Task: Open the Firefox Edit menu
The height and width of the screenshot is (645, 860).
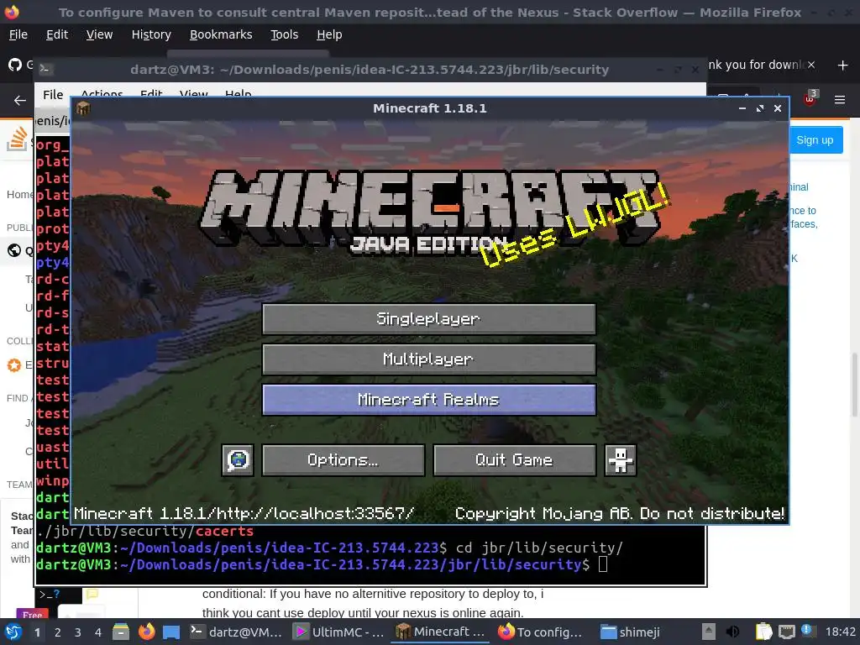Action: tap(57, 34)
